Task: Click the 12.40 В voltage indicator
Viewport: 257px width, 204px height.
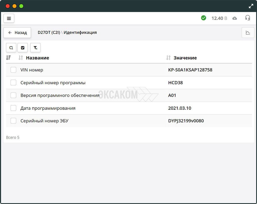Action: click(219, 18)
